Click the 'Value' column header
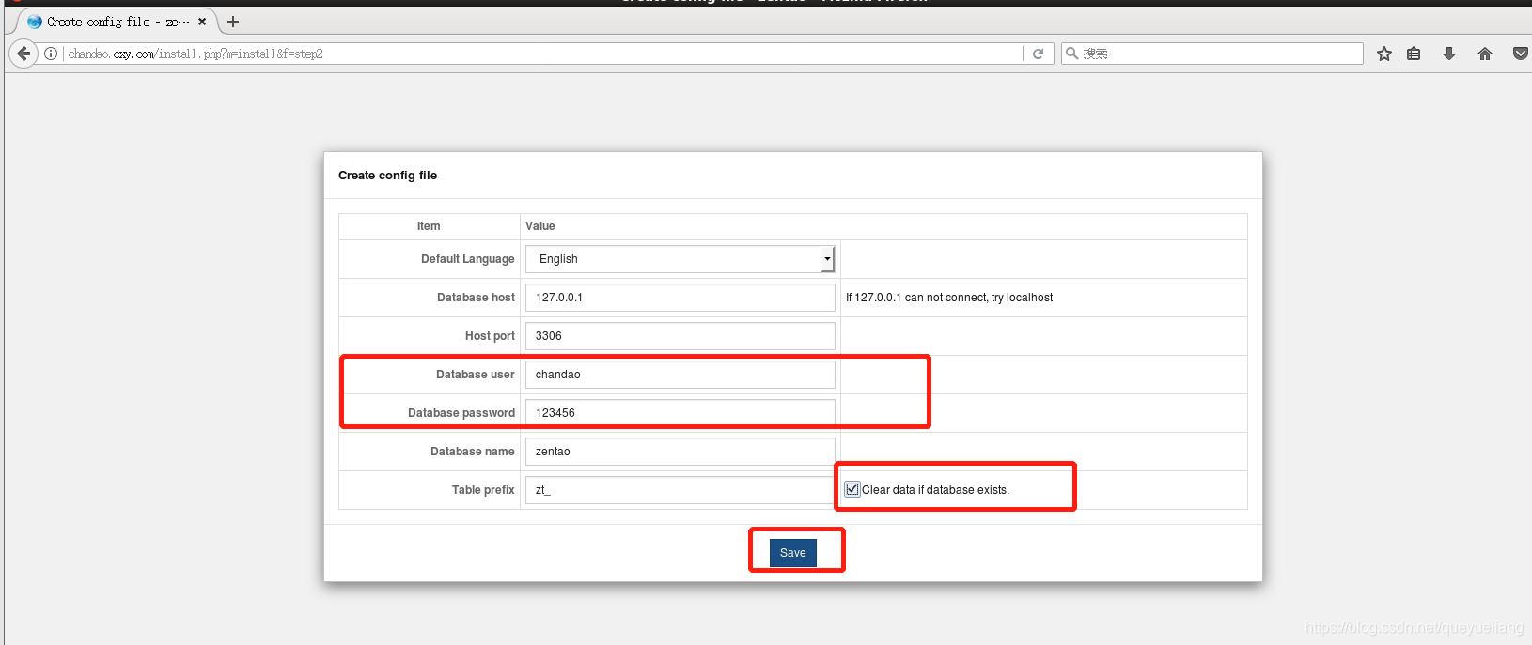 [x=540, y=226]
